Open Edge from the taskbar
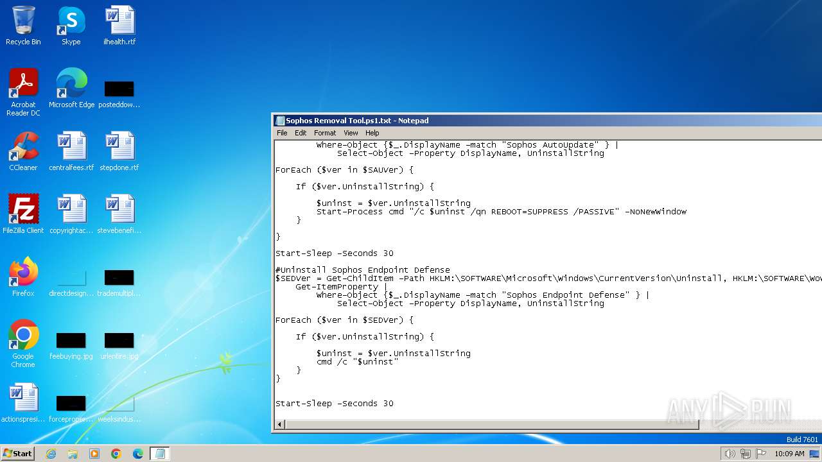The width and height of the screenshot is (822, 462). pos(138,454)
